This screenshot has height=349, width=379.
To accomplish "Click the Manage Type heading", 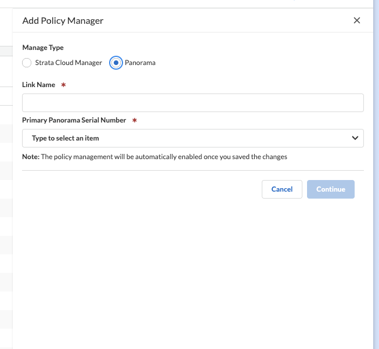I will pyautogui.click(x=43, y=48).
